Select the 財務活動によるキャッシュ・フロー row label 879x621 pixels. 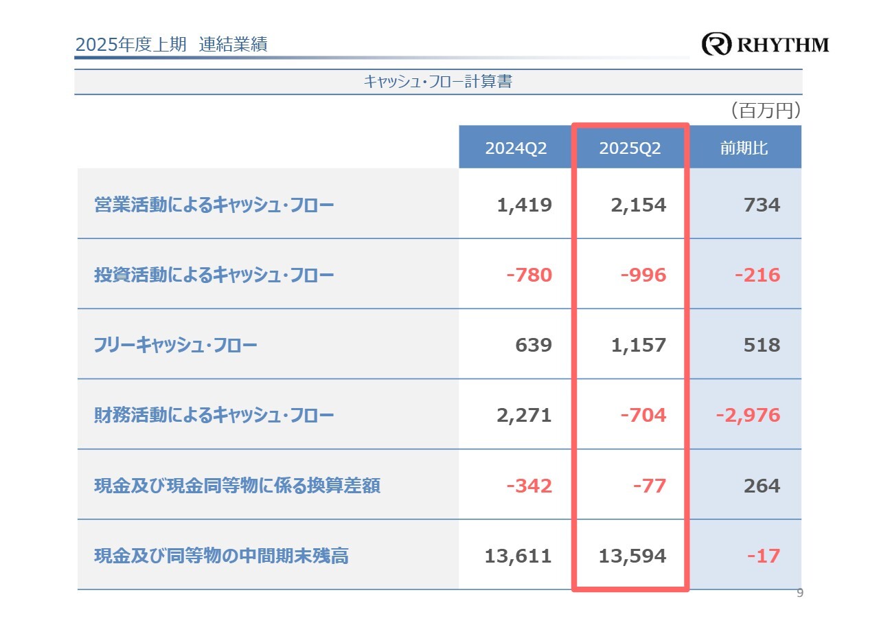click(x=214, y=415)
